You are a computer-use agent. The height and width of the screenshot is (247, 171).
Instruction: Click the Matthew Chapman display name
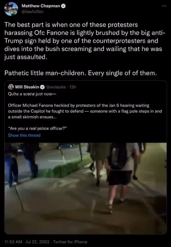click(41, 6)
